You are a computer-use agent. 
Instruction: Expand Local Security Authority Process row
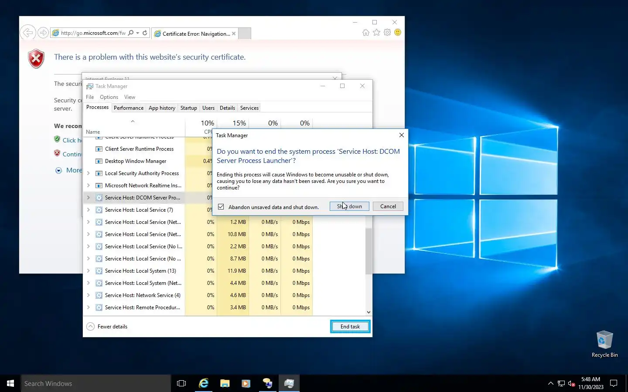point(89,173)
